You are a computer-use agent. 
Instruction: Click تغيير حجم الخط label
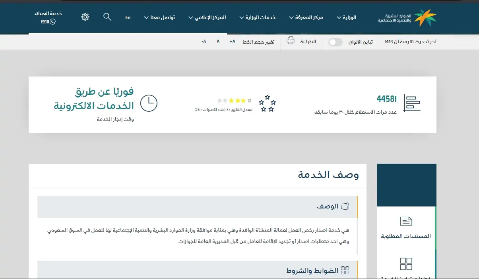258,42
